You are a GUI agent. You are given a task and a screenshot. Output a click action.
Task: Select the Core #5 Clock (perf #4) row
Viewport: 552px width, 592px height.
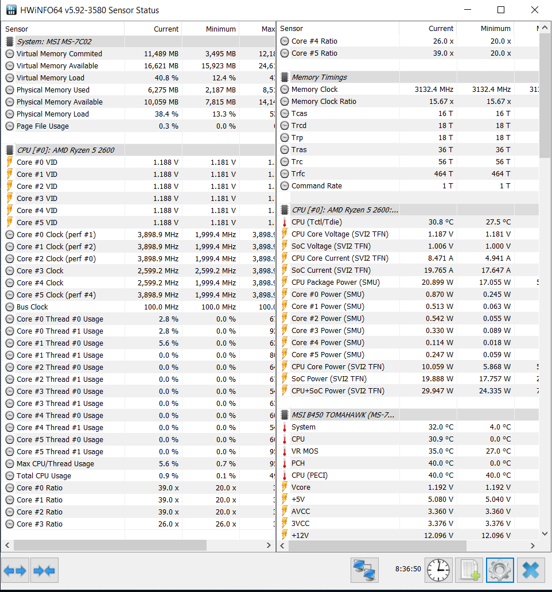(x=138, y=295)
